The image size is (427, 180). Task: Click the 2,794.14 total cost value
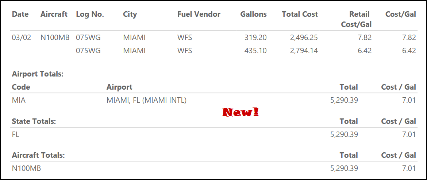point(304,51)
